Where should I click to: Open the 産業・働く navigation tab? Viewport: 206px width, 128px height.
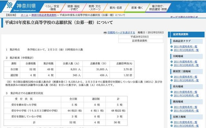coord(137,8)
